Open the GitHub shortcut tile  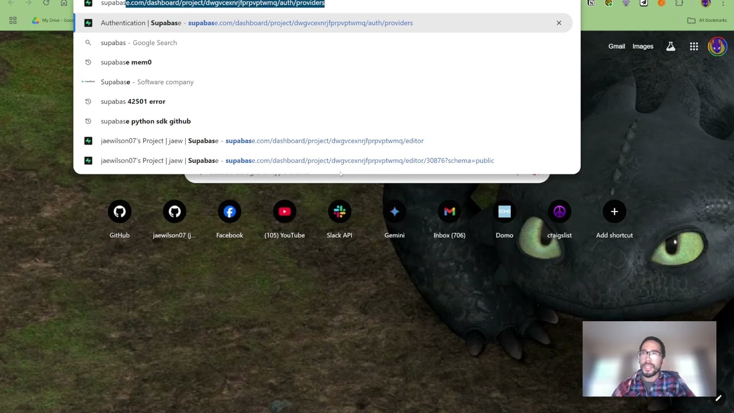click(x=119, y=212)
